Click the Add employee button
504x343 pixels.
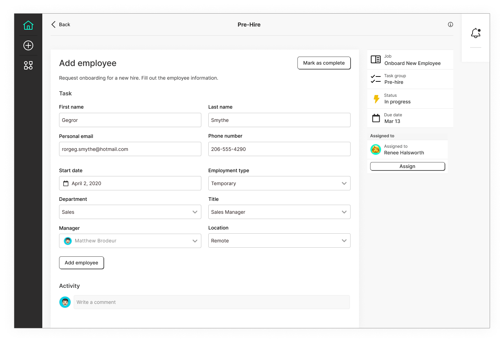click(81, 263)
